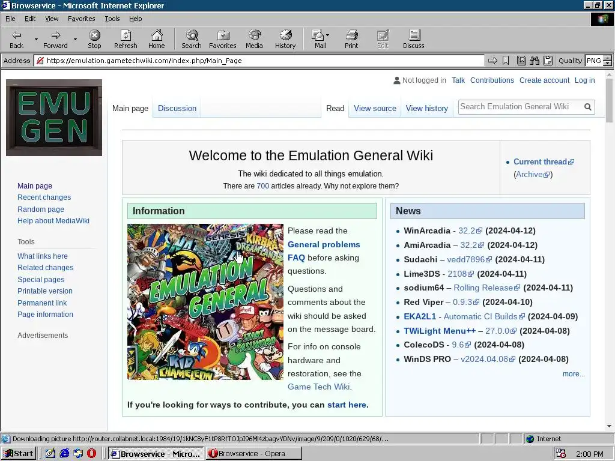Click the magnifier icon in the wiki search box
This screenshot has height=461, width=615.
pos(587,107)
